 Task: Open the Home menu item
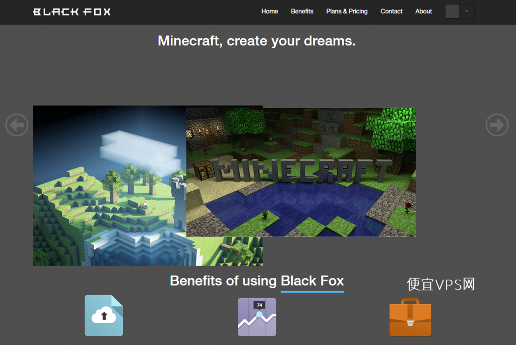coord(270,11)
